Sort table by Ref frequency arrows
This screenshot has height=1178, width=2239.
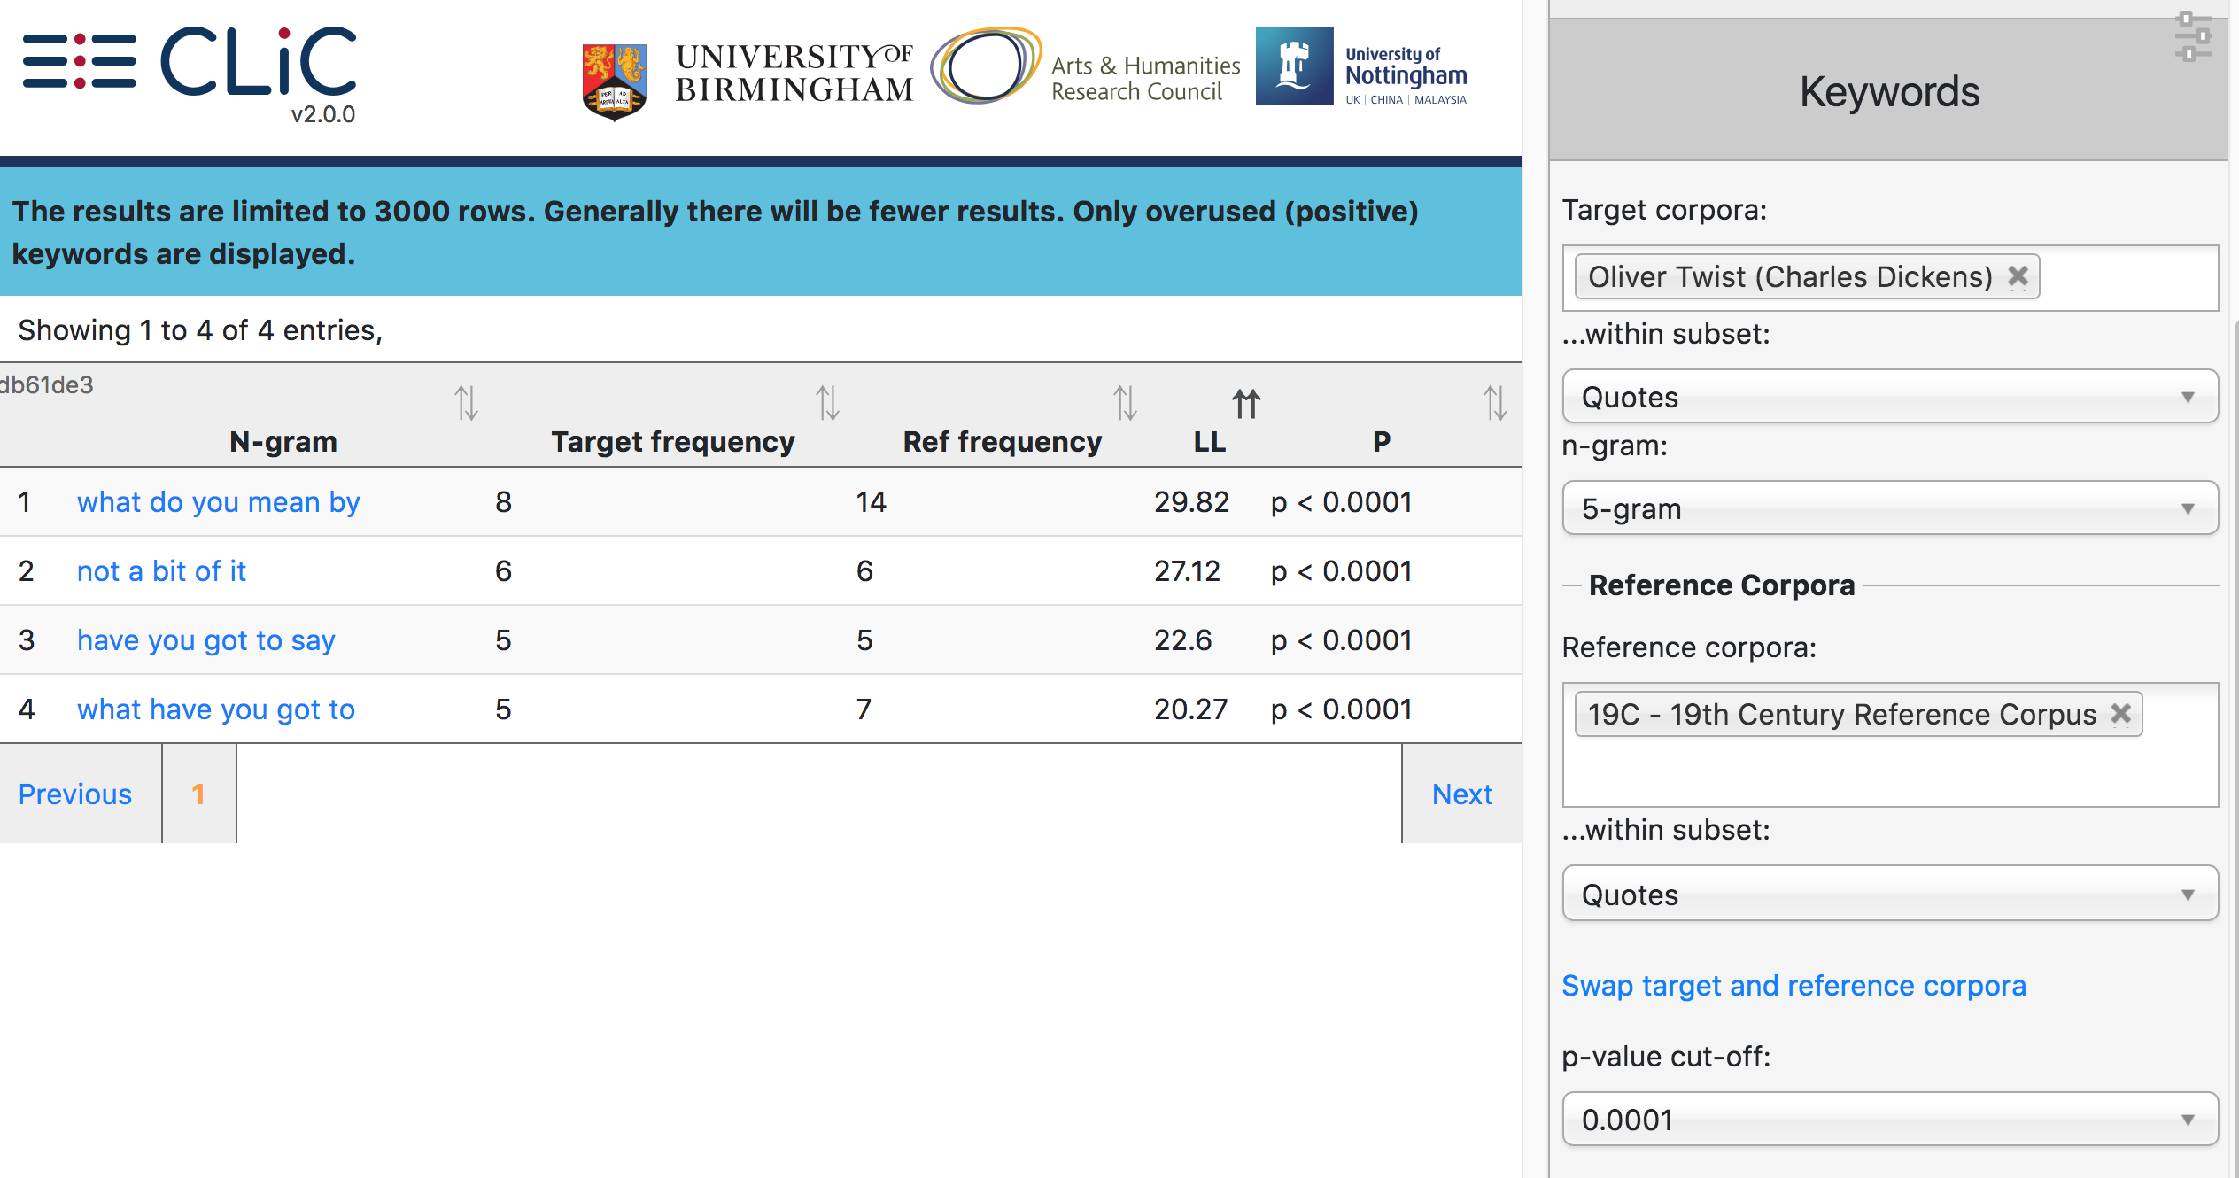[x=1126, y=403]
